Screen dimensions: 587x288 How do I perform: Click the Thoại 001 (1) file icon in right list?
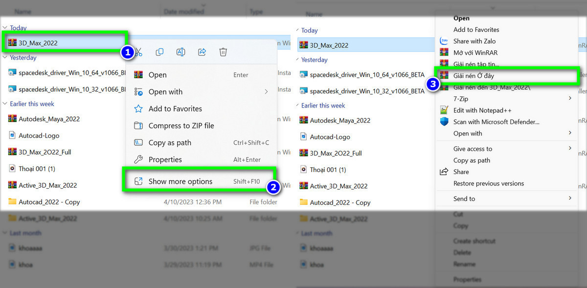(304, 170)
